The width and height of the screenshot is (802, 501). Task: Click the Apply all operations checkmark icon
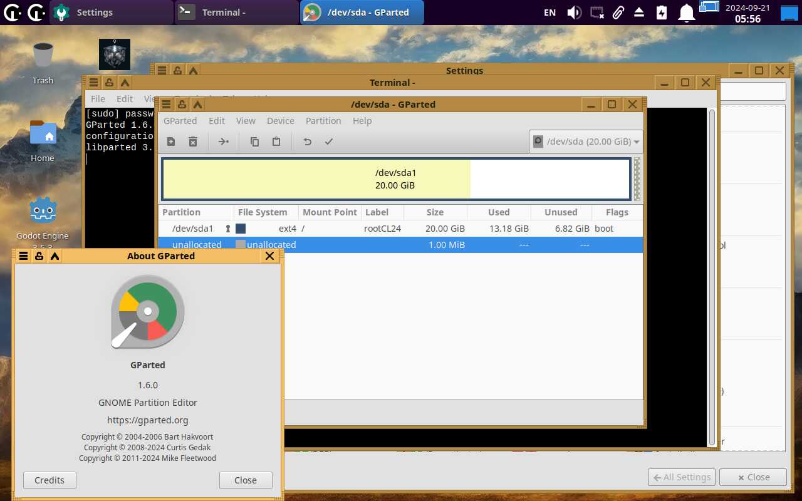pos(329,142)
